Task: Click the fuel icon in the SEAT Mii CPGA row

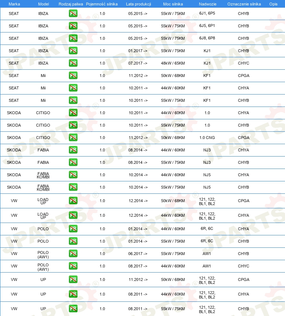Action: 73,76
